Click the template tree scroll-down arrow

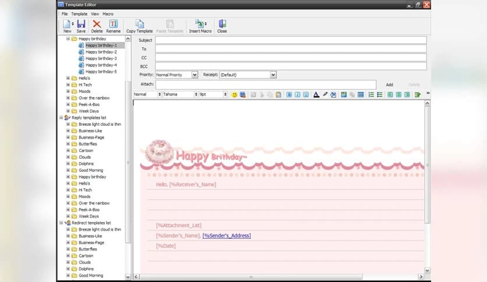click(128, 276)
